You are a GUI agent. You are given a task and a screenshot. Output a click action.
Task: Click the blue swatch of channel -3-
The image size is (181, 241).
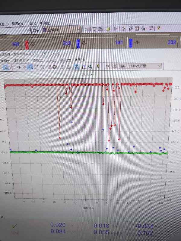[78, 44]
